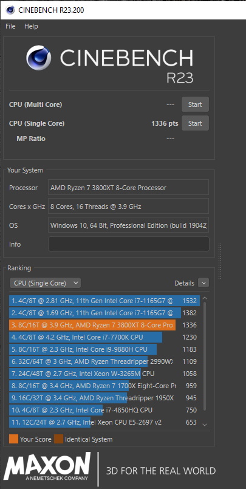
Task: Click the panel resize grip handle
Action: pos(220,261)
